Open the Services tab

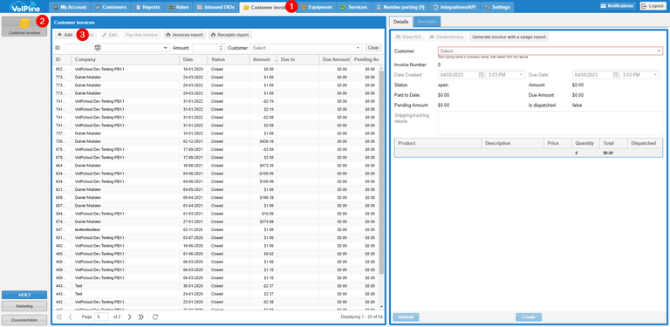pyautogui.click(x=354, y=7)
